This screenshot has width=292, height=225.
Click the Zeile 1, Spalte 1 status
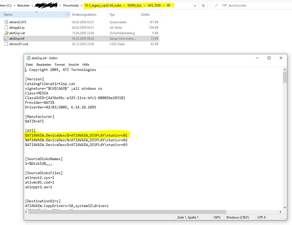click(188, 217)
